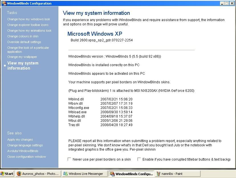The image size is (236, 178).
Task: Click the Paint icon on namnlös taskbar button
Action: [158, 174]
